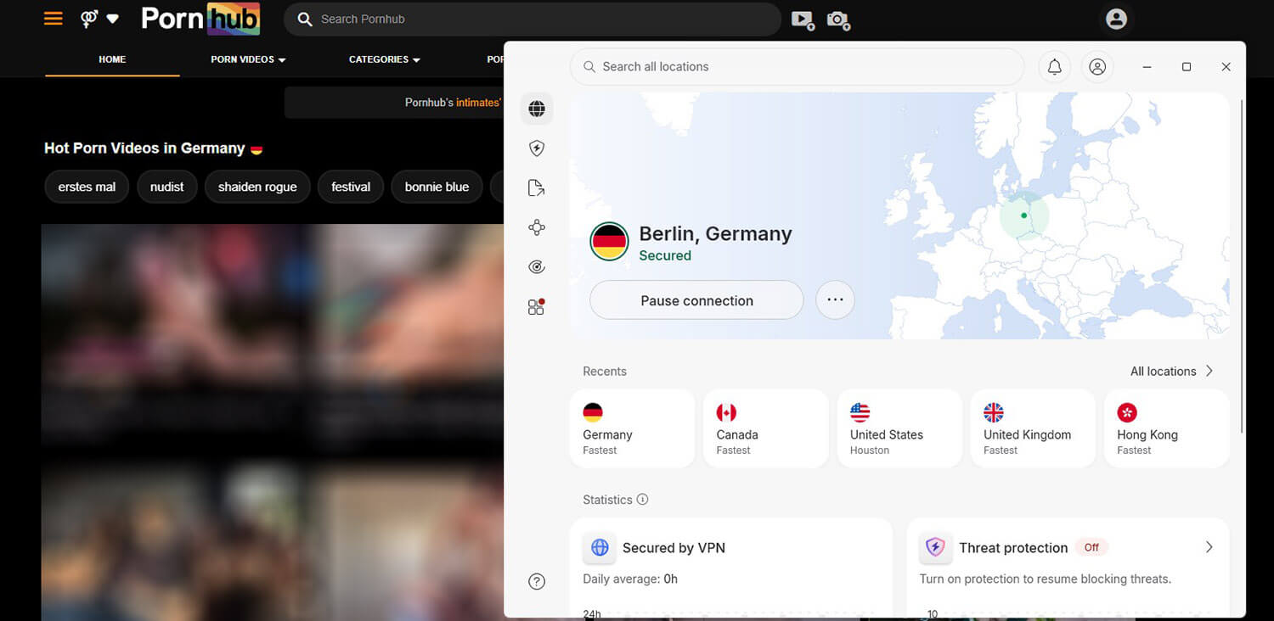Open the VPN account profile icon

click(x=1097, y=67)
